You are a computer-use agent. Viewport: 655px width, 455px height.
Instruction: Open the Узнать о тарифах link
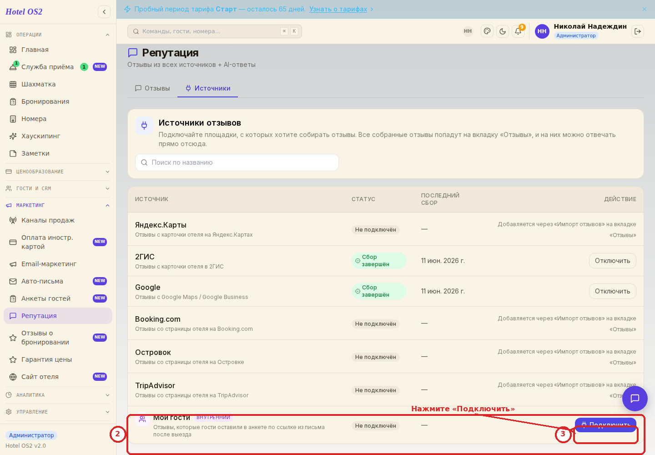pyautogui.click(x=338, y=9)
